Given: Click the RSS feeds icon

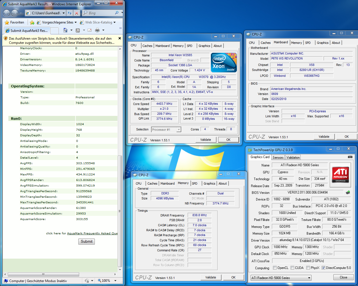Looking at the screenshot, I should click(78, 30).
